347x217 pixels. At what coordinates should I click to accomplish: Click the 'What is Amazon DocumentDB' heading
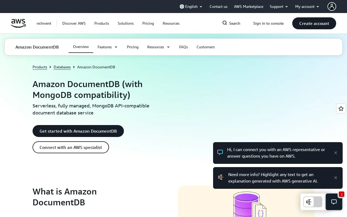coord(65,197)
